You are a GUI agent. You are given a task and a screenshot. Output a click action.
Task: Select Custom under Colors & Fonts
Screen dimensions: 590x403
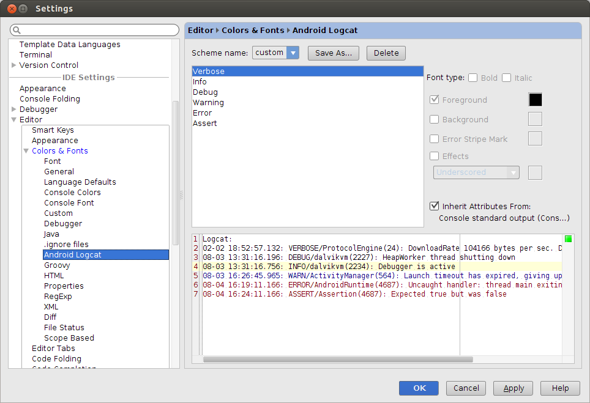pos(58,213)
